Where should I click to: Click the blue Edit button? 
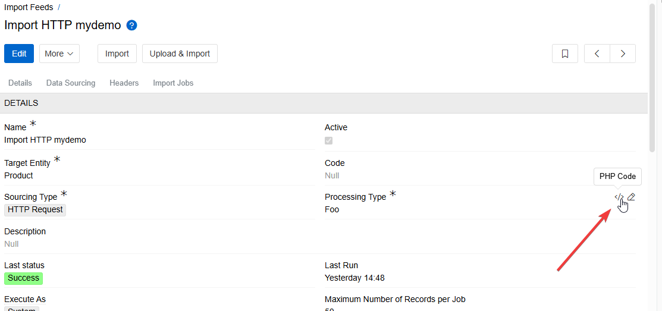[x=19, y=54]
